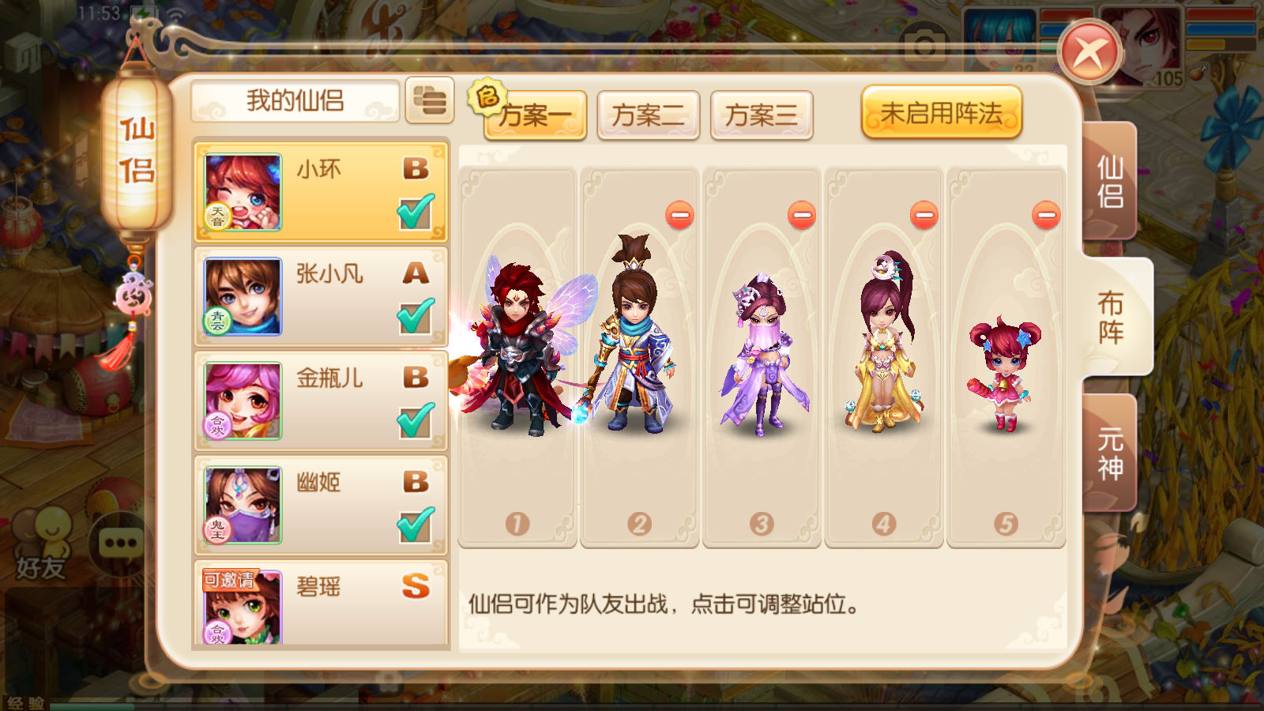
Task: Click the 未启用阵法 formation button
Action: coord(942,113)
